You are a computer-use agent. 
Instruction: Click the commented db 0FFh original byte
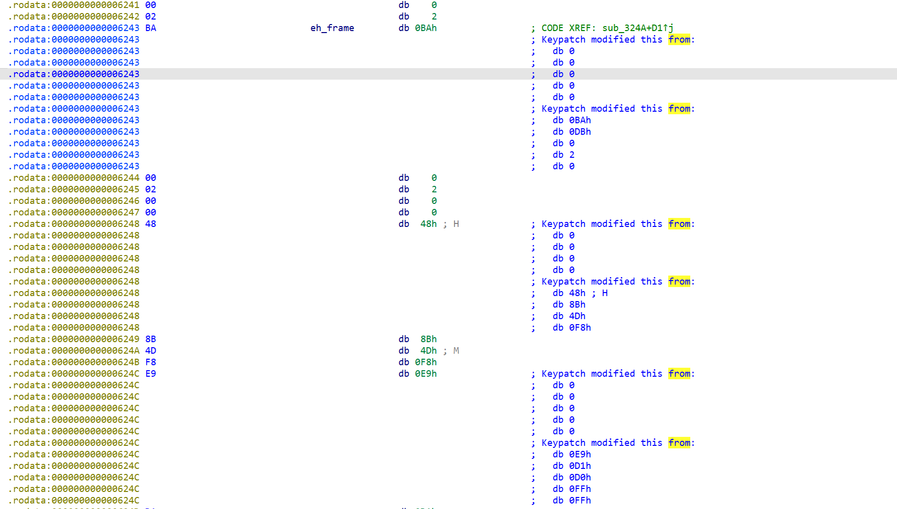579,488
